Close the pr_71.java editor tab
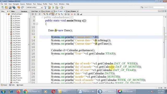The image size is (167, 94). [x=64, y=11]
